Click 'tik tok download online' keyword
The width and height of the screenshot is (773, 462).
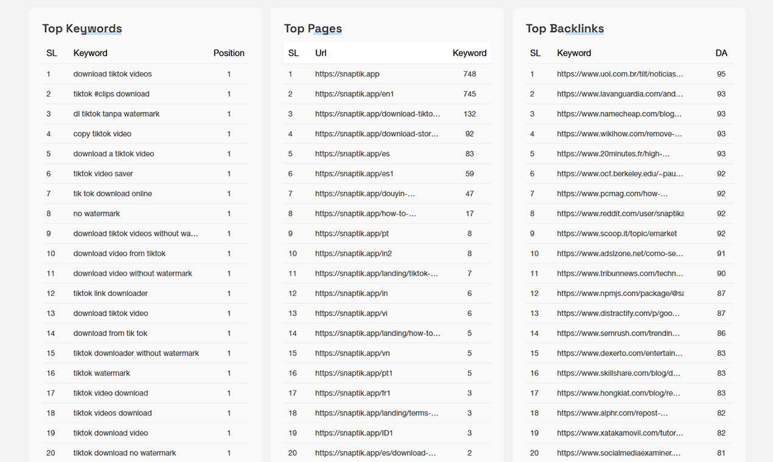tap(113, 194)
